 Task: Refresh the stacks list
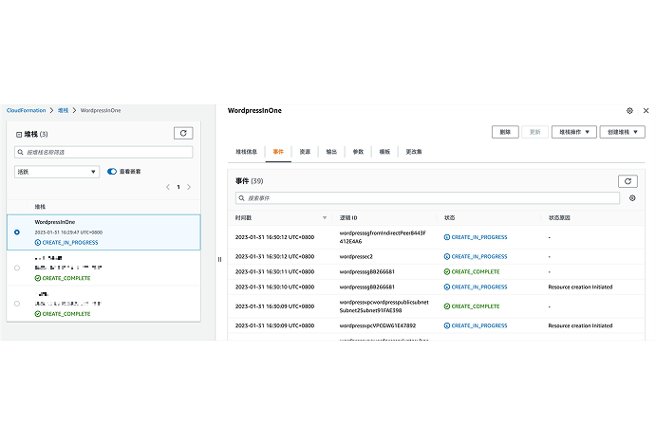[183, 134]
